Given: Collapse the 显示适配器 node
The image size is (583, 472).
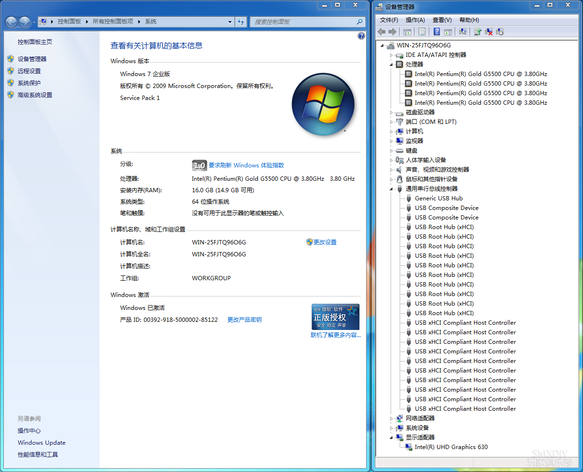Looking at the screenshot, I should coord(391,438).
